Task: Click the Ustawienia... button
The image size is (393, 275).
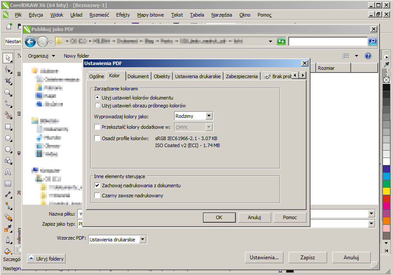Action: click(x=264, y=258)
